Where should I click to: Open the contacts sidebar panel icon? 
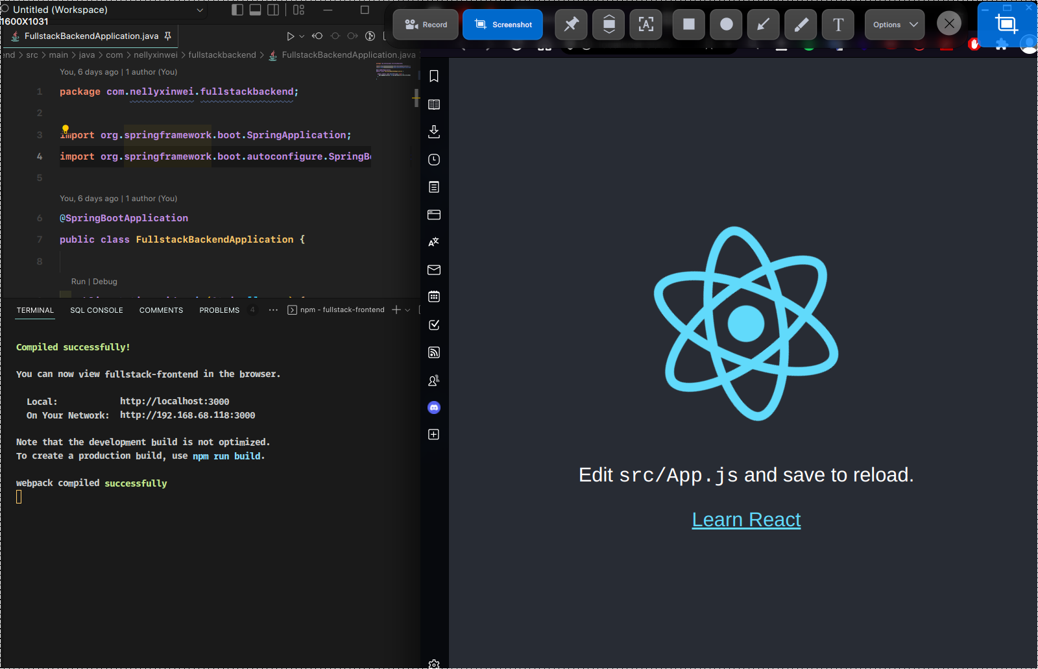(x=434, y=380)
